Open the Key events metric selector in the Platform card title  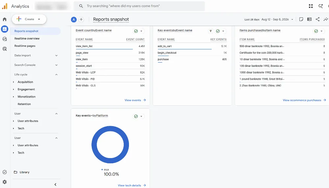(84, 116)
